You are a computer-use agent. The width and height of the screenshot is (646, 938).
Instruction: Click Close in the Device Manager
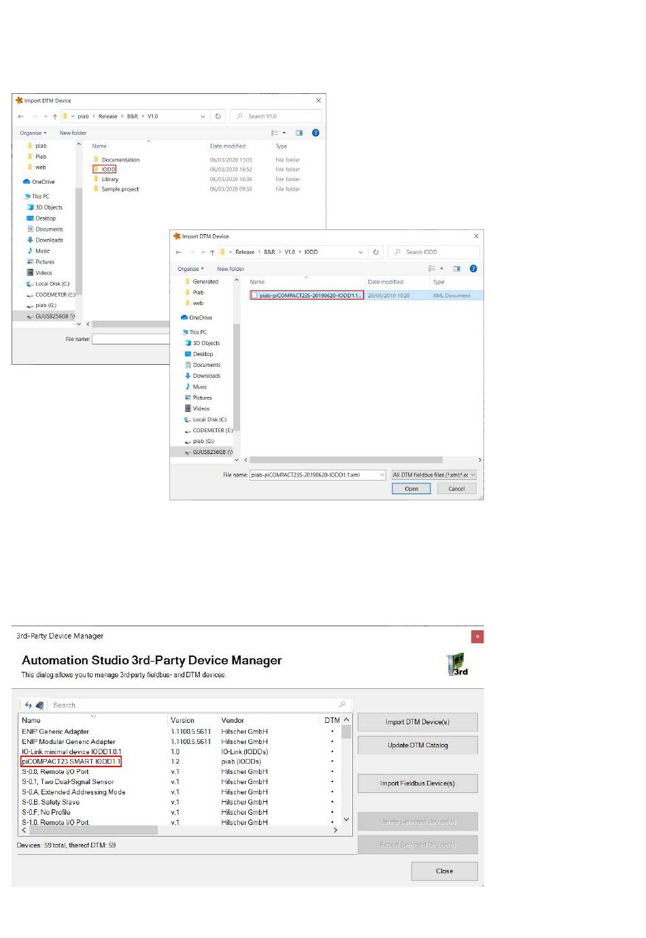444,871
